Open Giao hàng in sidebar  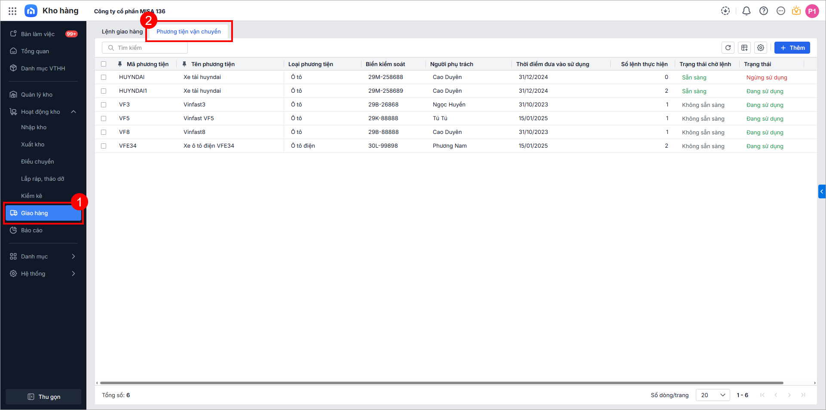tap(43, 213)
